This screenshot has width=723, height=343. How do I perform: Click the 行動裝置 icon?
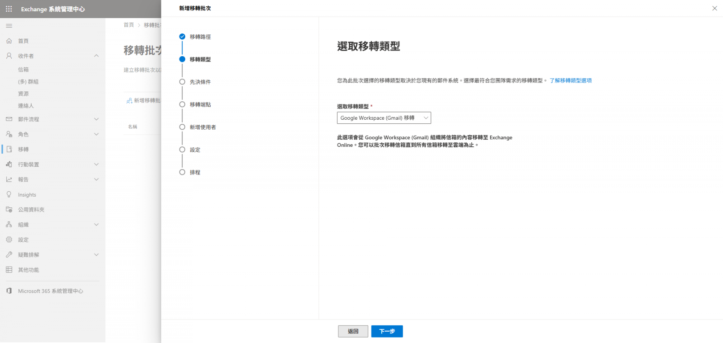click(x=9, y=164)
